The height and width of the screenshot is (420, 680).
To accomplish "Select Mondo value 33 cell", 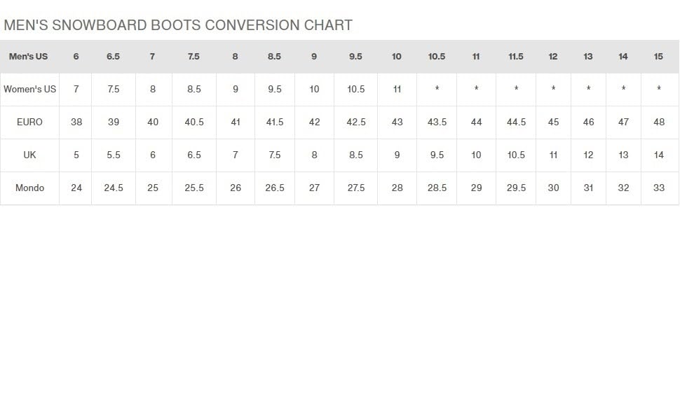I will pyautogui.click(x=659, y=188).
